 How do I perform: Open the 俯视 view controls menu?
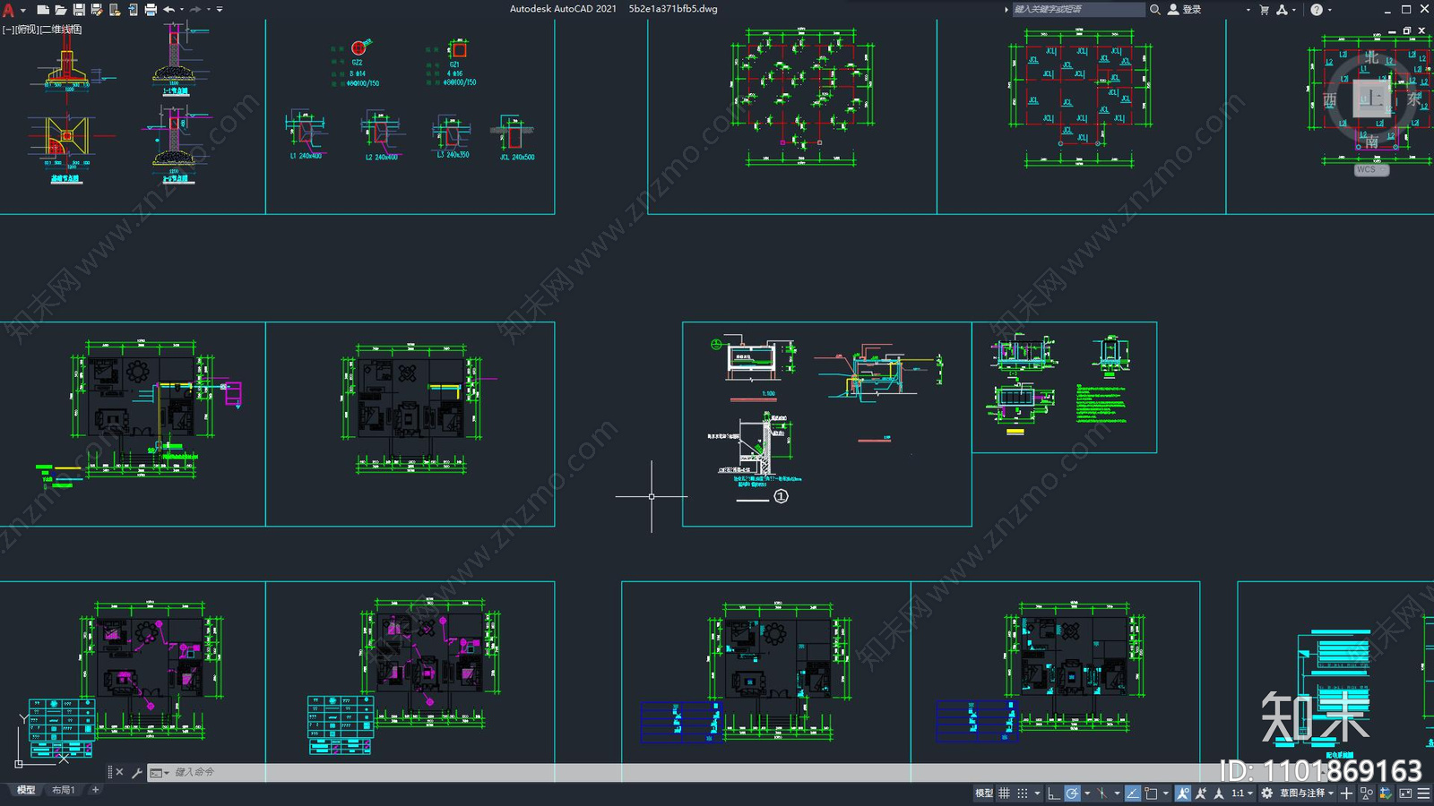pyautogui.click(x=28, y=30)
